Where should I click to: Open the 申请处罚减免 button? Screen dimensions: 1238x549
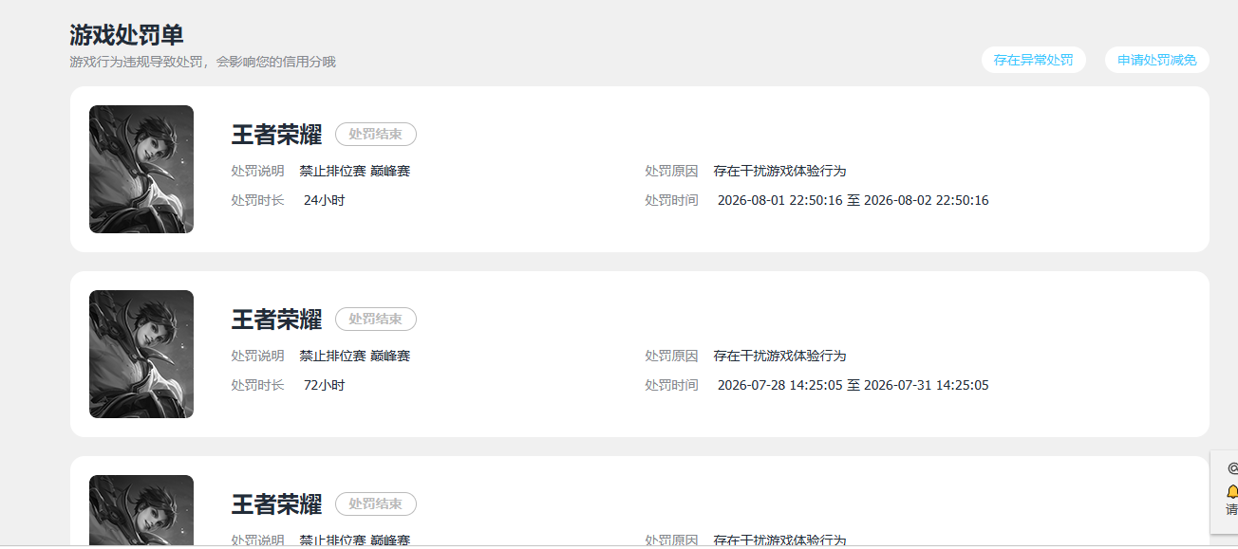(x=1156, y=60)
